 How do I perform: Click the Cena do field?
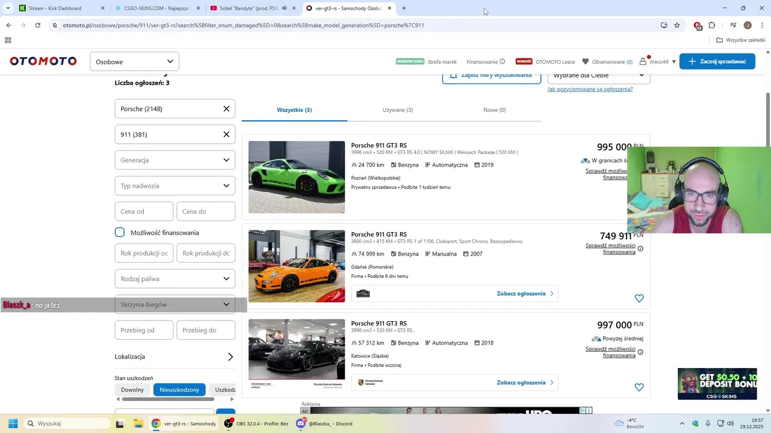pyautogui.click(x=205, y=211)
